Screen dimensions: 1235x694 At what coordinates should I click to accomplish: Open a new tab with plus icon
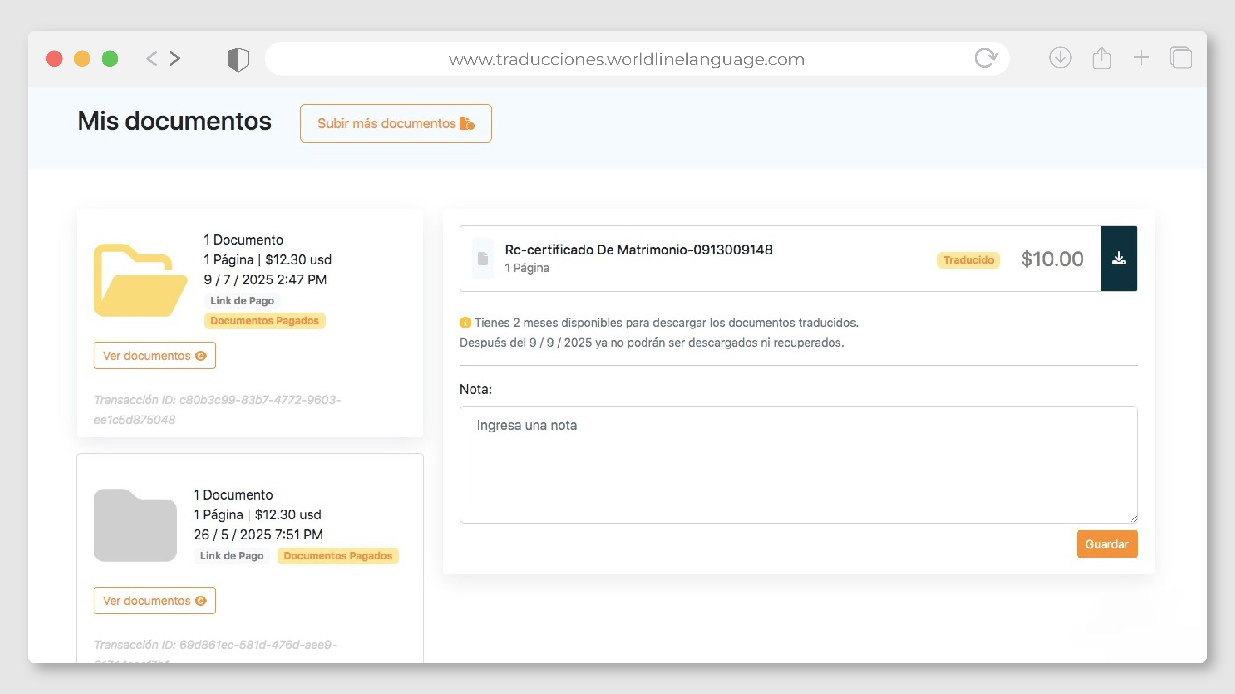point(1141,58)
